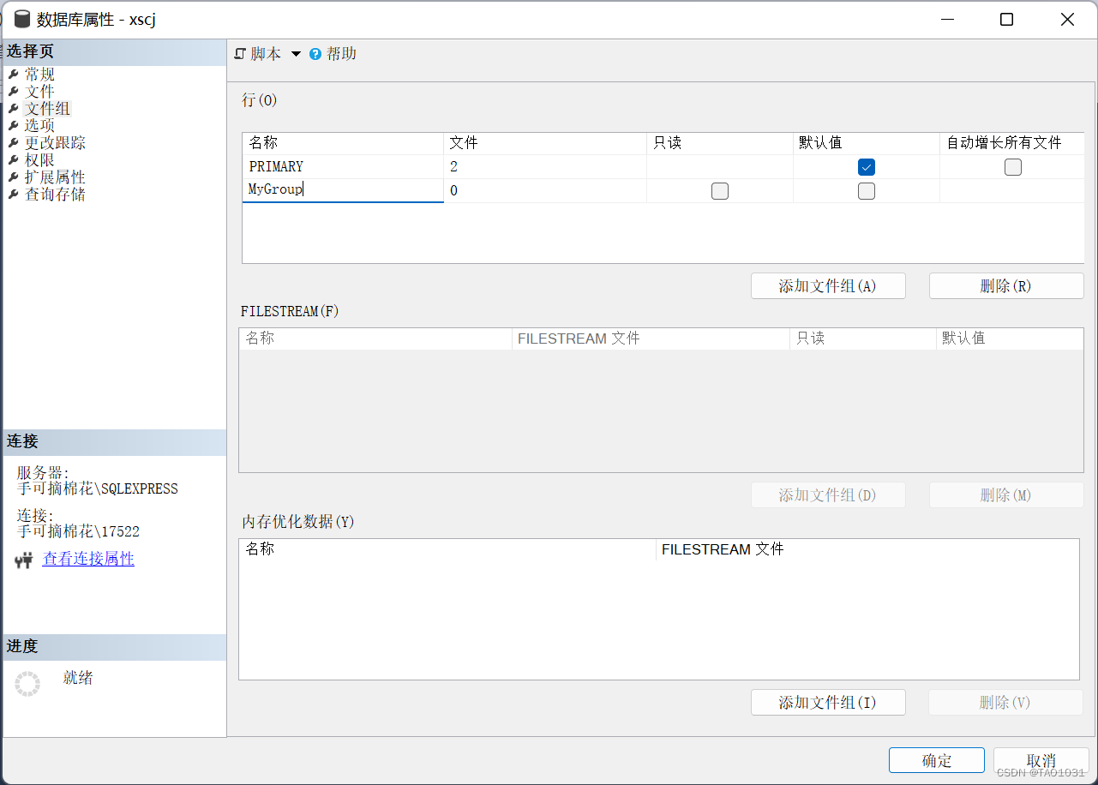Screen dimensions: 1098x785
Task: Select the 扩展属性 page
Action: click(55, 177)
